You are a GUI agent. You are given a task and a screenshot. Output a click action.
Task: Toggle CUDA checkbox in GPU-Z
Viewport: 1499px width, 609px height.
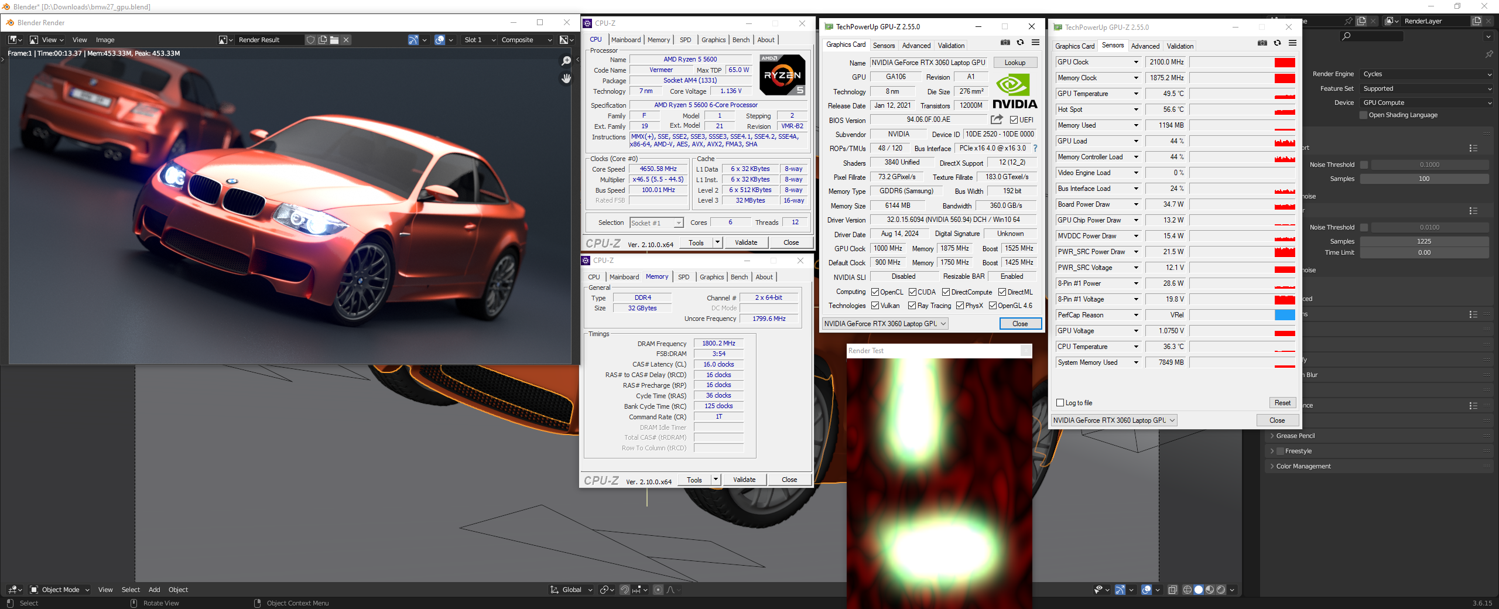click(x=912, y=292)
